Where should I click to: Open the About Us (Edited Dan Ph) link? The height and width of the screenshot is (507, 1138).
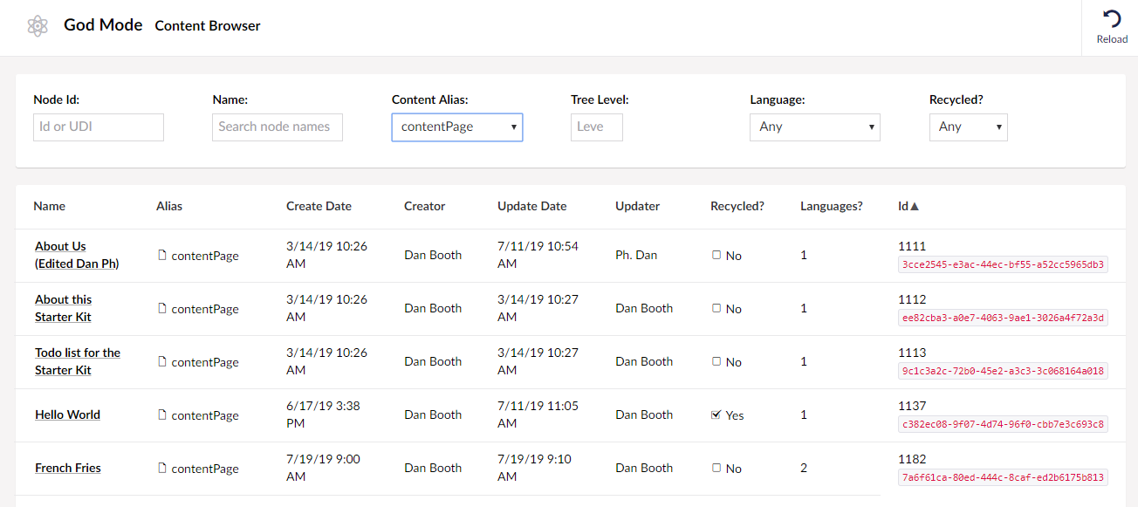click(77, 255)
